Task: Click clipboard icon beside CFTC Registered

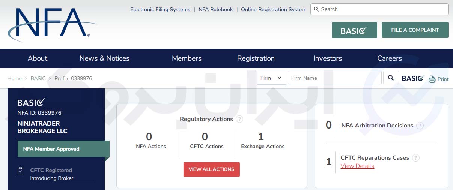Action: (21, 171)
